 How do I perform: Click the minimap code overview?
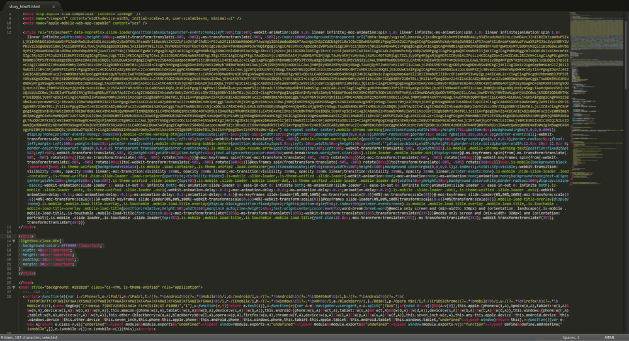pyautogui.click(x=596, y=100)
